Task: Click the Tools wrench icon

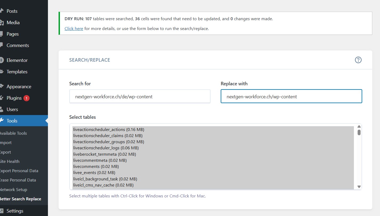Action: (1, 121)
